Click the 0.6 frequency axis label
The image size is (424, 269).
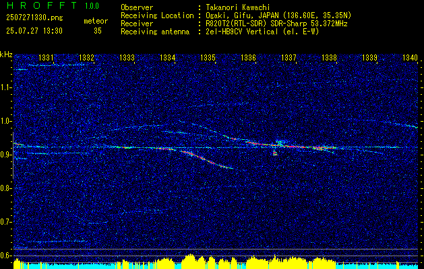pyautogui.click(x=6, y=256)
